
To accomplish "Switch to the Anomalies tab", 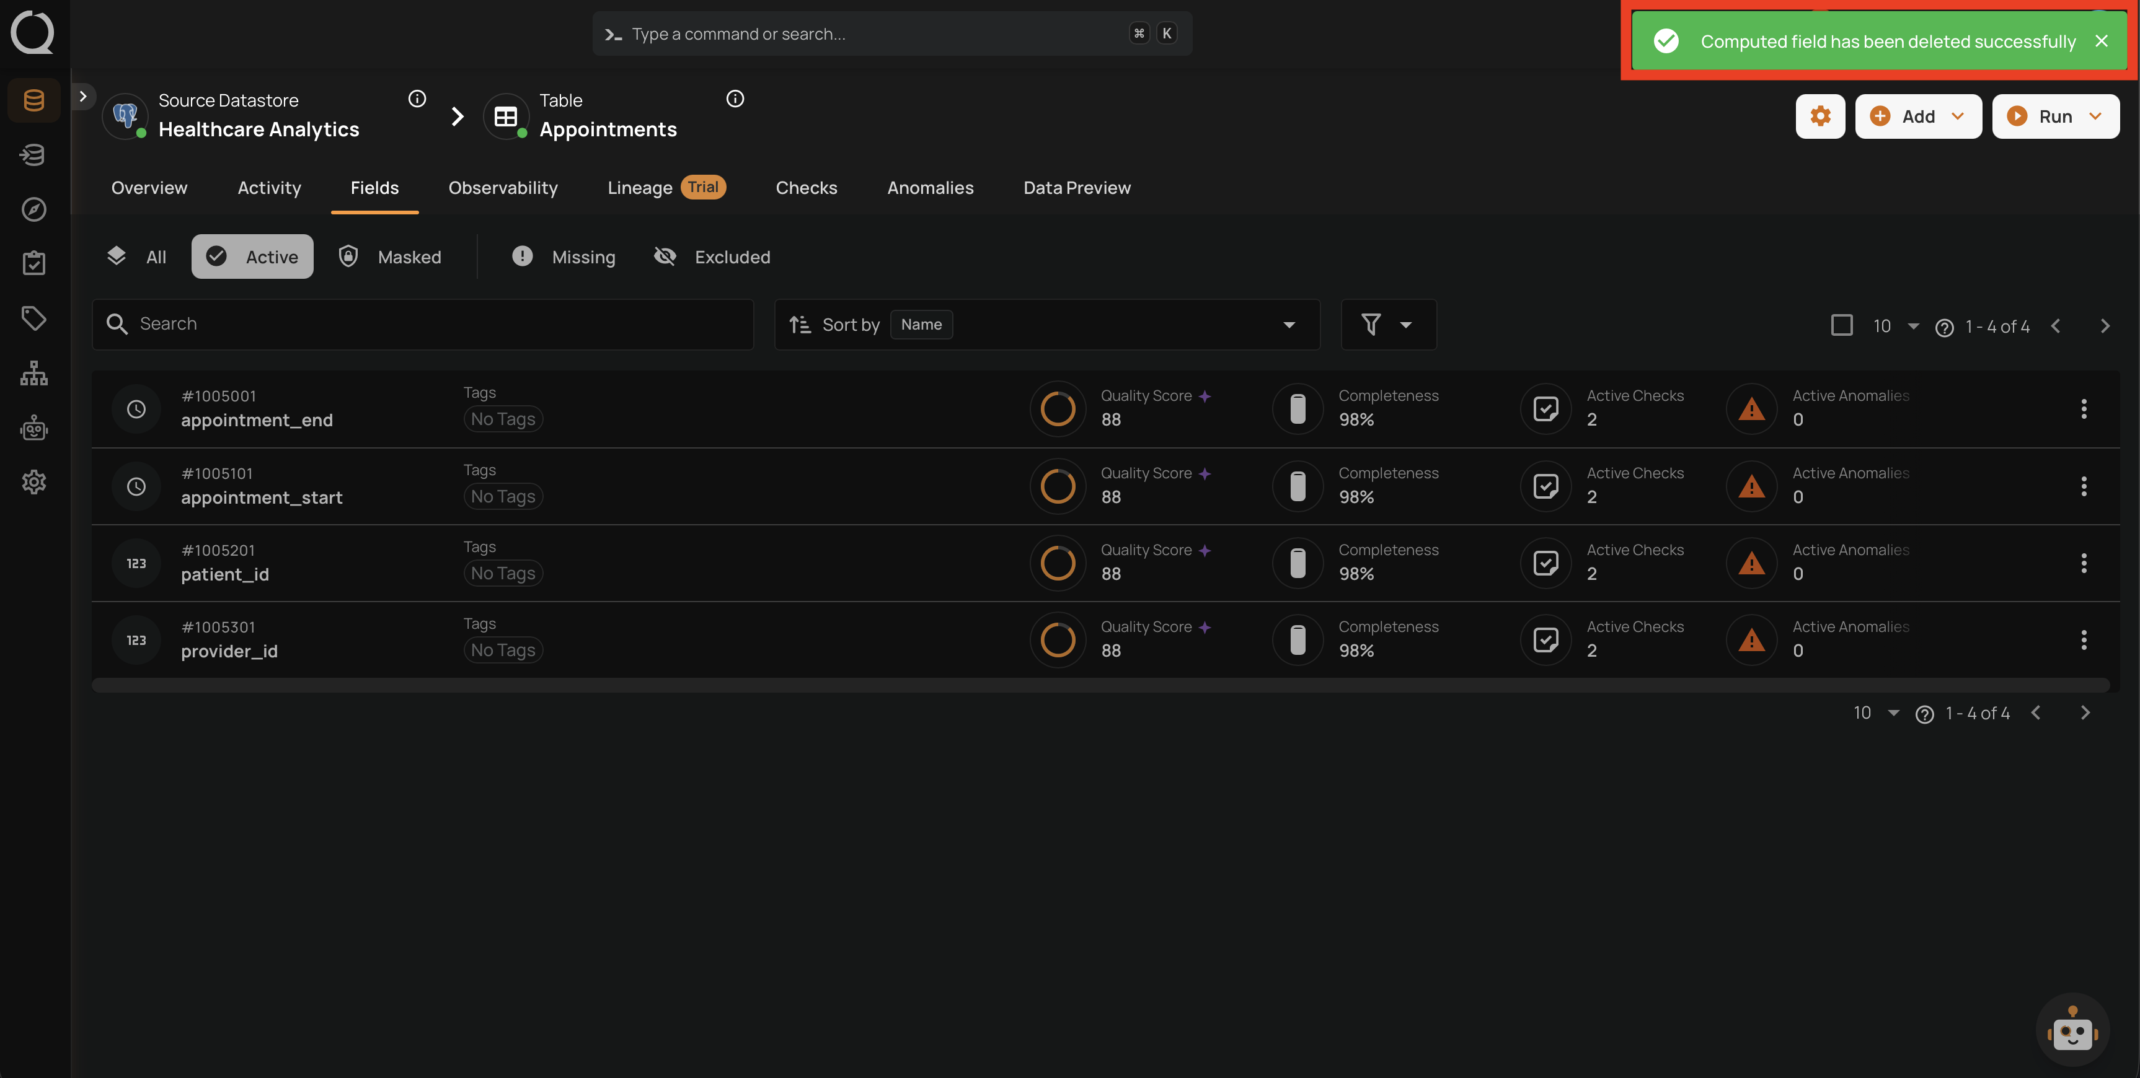I will coord(930,188).
